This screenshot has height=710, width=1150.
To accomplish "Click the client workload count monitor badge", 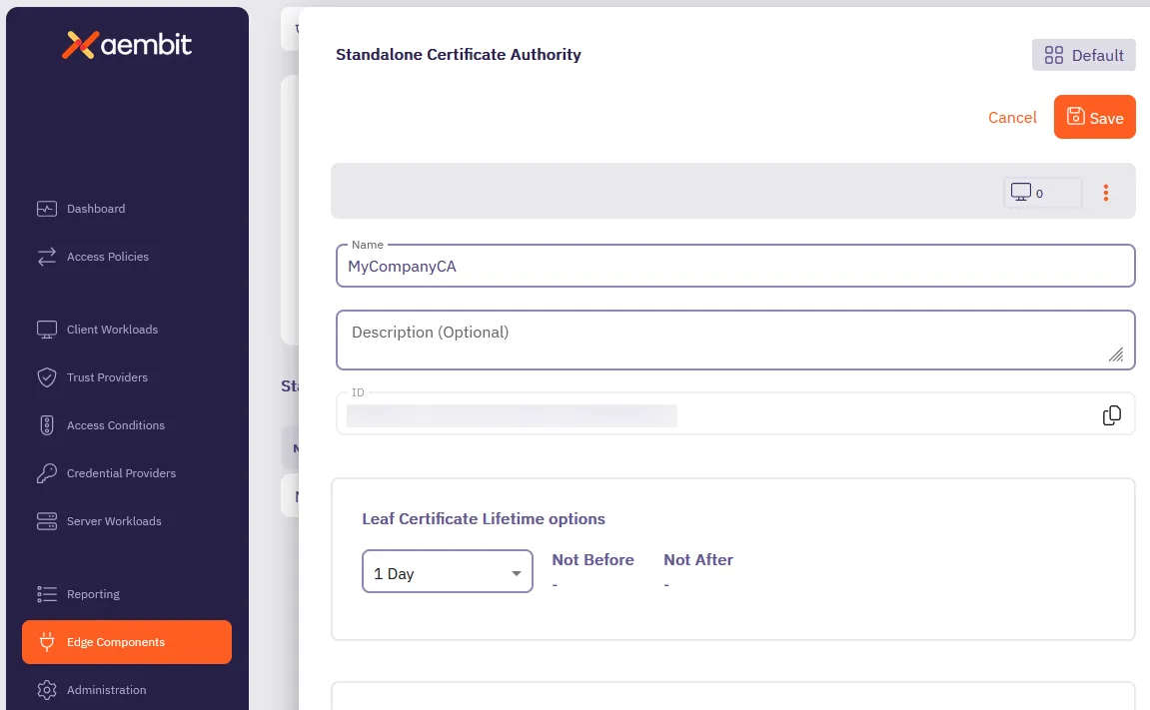I will 1042,192.
